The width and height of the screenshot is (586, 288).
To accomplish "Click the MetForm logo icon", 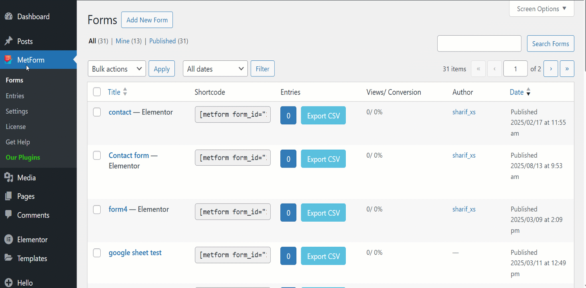I will pyautogui.click(x=8, y=60).
